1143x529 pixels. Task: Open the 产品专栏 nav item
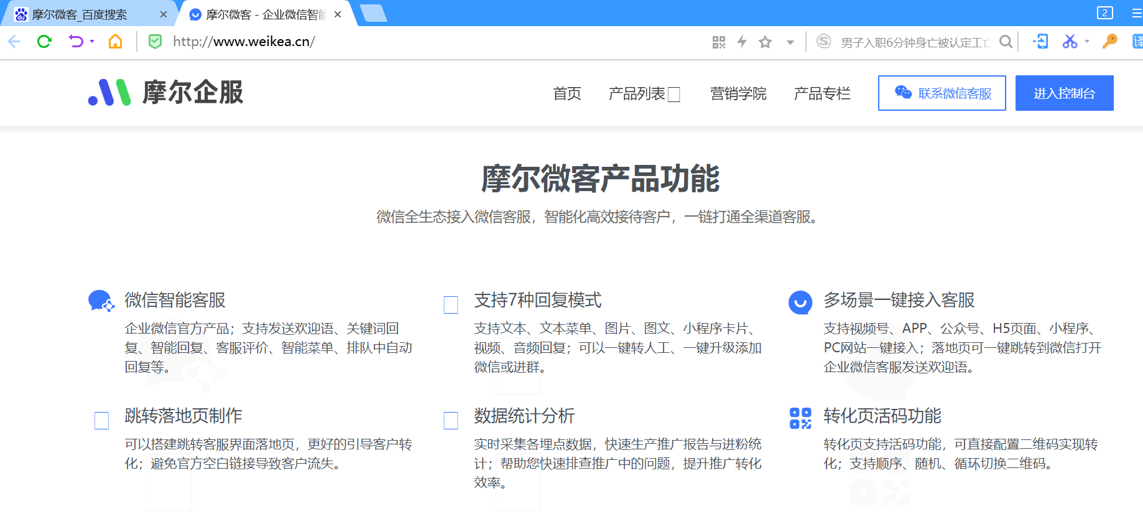point(822,93)
